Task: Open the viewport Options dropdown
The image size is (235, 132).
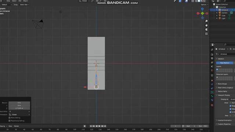Action: click(205, 5)
